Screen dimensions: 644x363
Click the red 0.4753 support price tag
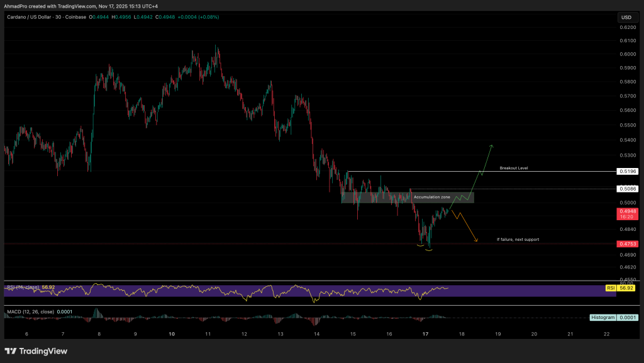pos(626,243)
